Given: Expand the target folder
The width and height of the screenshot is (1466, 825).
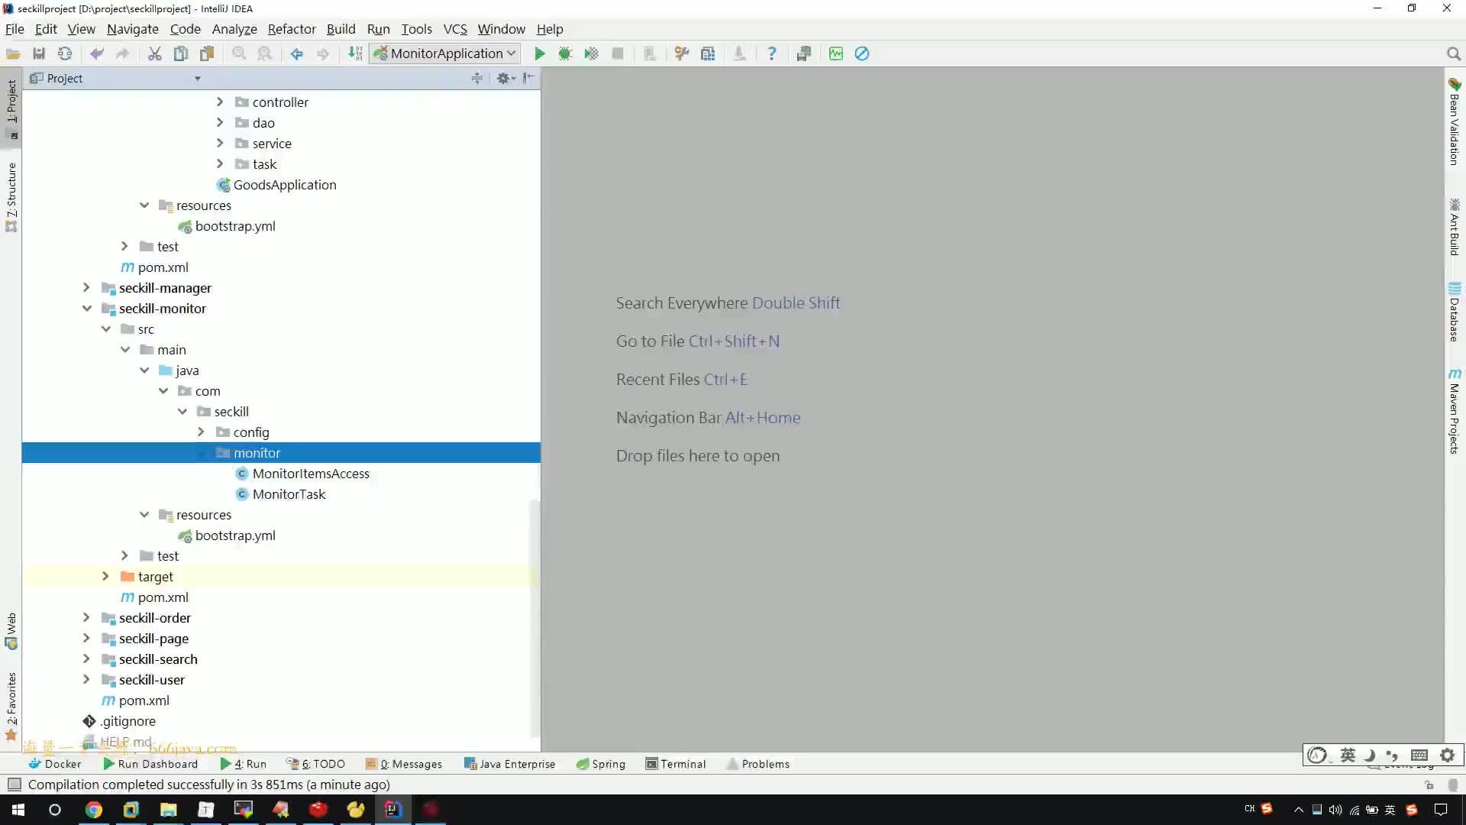Looking at the screenshot, I should click(105, 576).
